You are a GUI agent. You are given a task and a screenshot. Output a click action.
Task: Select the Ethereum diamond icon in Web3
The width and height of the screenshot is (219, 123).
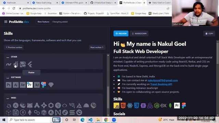pos(30,112)
